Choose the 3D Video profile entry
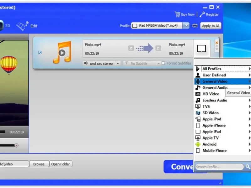Screen dimensions: 251x188 click(x=223, y=113)
